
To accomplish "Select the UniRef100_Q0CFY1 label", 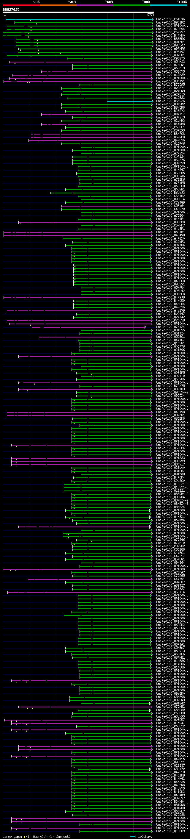I will (x=170, y=88).
